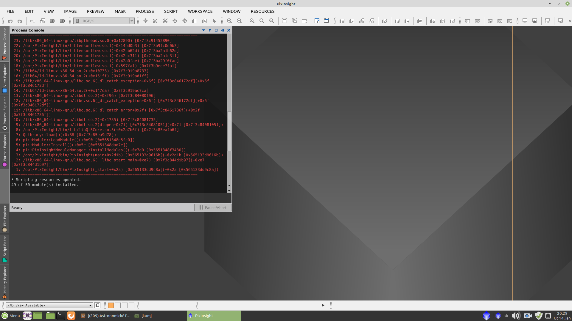
Task: Open the File Explorer side tab
Action: (x=4, y=218)
